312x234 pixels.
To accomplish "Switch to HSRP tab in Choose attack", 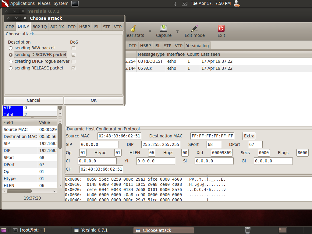I will [85, 27].
